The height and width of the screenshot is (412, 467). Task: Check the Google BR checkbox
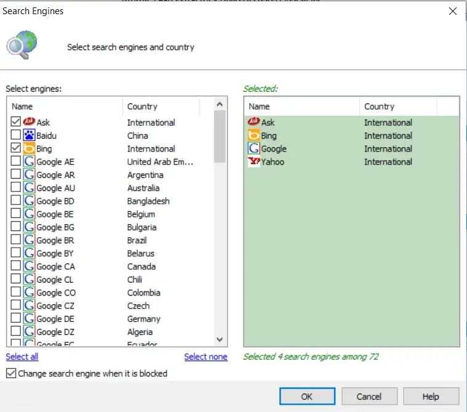pos(15,240)
